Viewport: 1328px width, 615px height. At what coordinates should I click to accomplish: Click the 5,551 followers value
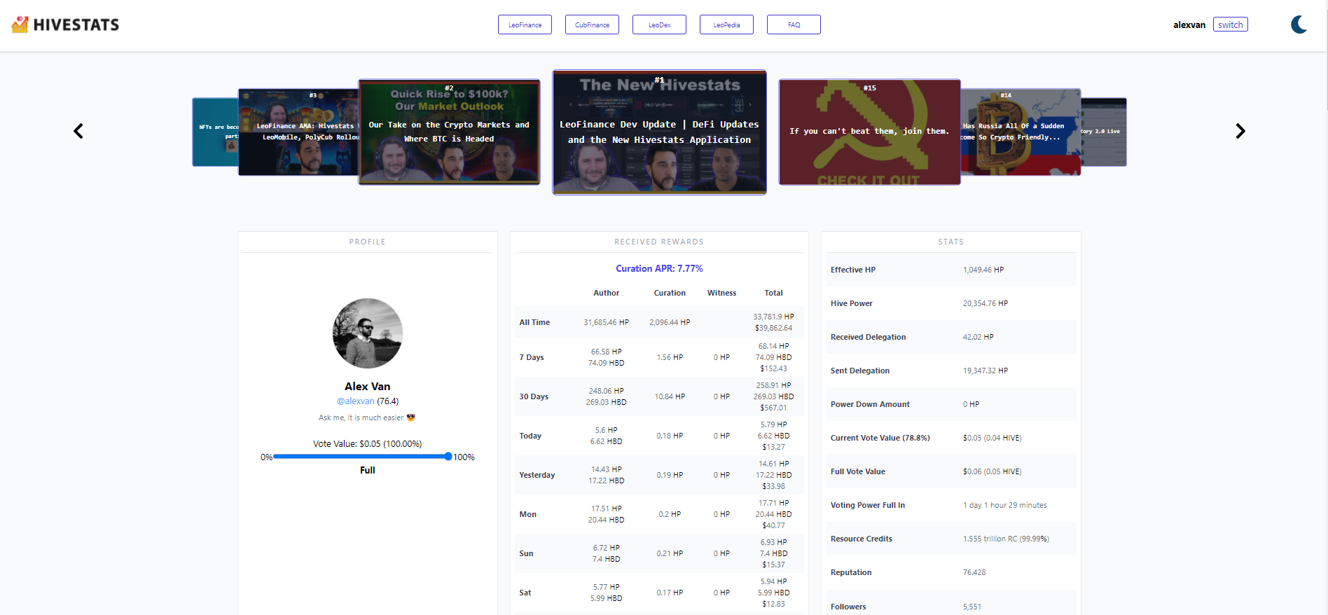pyautogui.click(x=972, y=607)
